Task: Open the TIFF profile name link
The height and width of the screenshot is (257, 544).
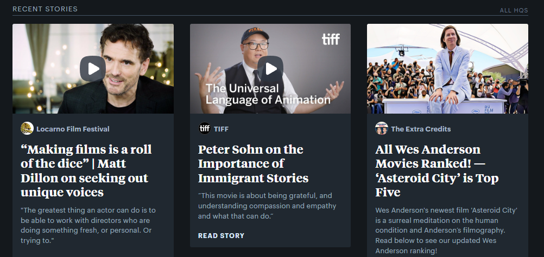Action: [221, 129]
